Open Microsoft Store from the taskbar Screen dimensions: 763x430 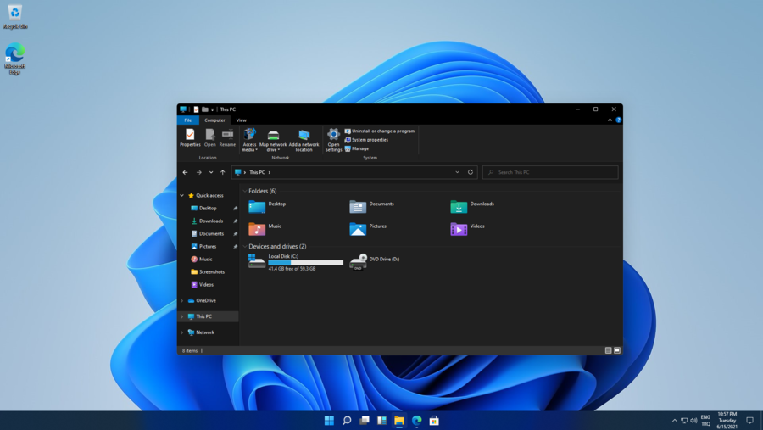click(434, 421)
